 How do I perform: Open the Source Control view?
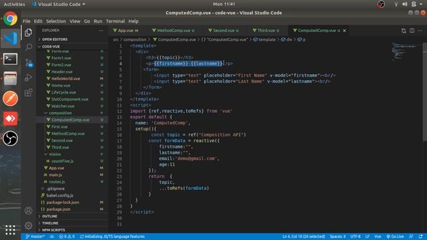click(x=29, y=63)
